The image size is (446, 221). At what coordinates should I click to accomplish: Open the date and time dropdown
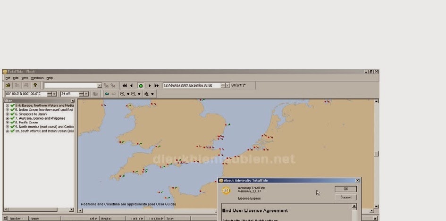[x=227, y=85]
